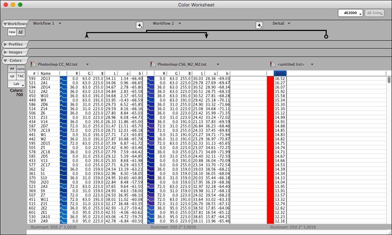Click the Workflow 2 arrow node on connector
This screenshot has width=392, height=235.
click(x=206, y=36)
